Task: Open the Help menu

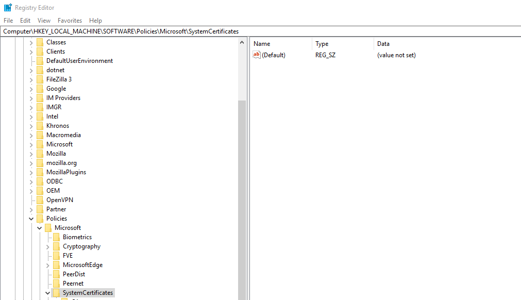Action: (x=95, y=21)
